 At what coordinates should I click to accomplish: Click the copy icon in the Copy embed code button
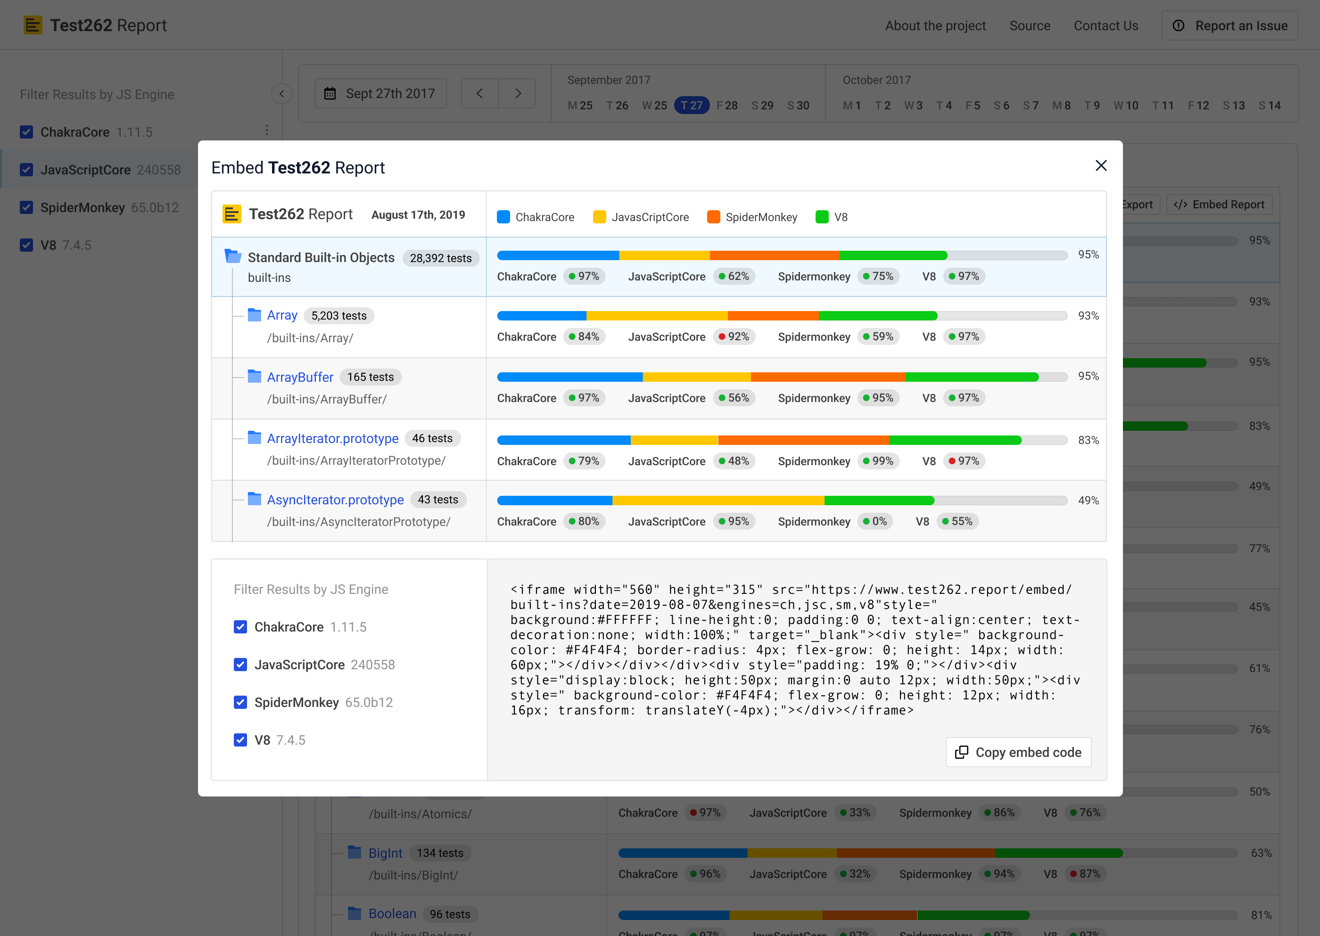pyautogui.click(x=961, y=752)
